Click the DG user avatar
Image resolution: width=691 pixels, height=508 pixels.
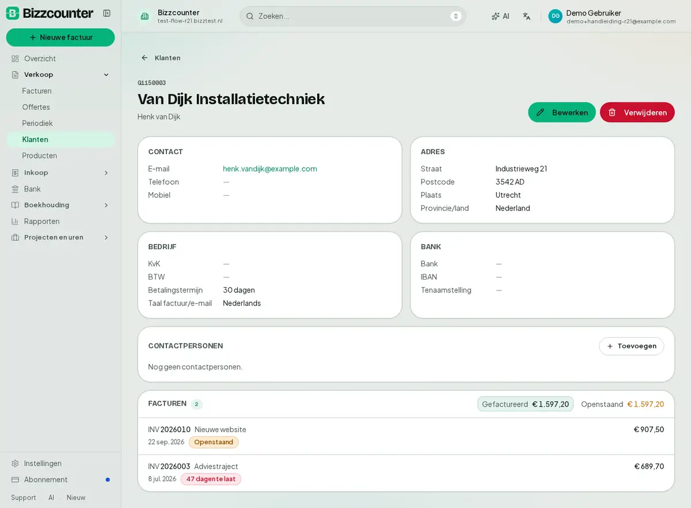(x=555, y=16)
